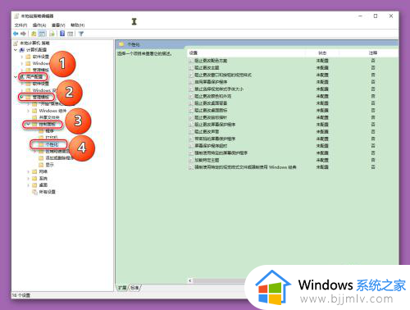Image resolution: width=410 pixels, height=310 pixels.
Task: Switch to the 标准 tab
Action: (x=134, y=288)
